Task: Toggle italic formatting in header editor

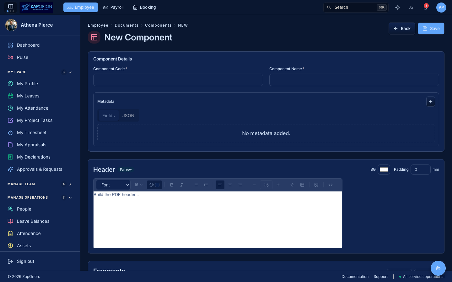Action: 182,185
